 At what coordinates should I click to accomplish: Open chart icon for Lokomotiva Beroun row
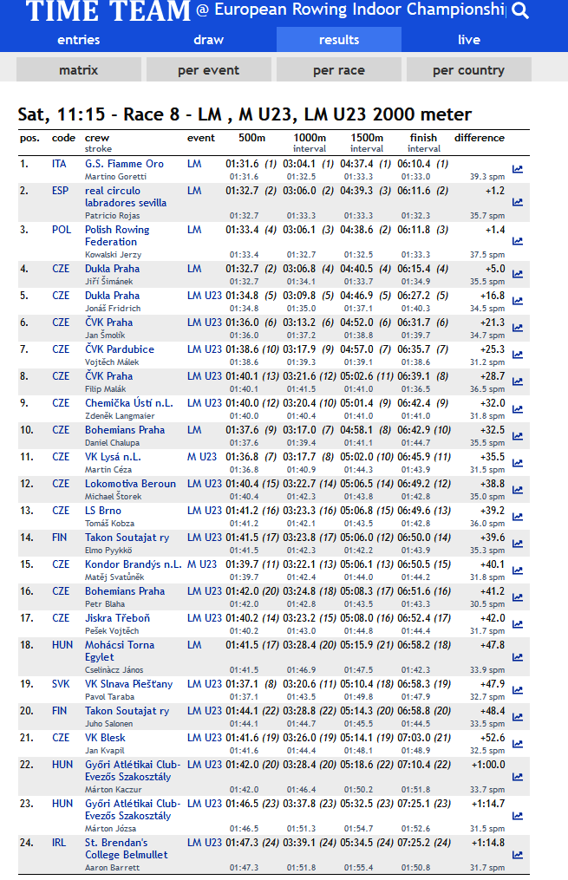click(518, 490)
